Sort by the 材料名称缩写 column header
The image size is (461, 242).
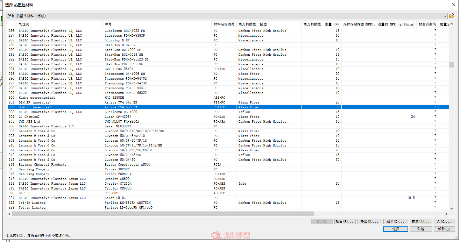(224, 24)
